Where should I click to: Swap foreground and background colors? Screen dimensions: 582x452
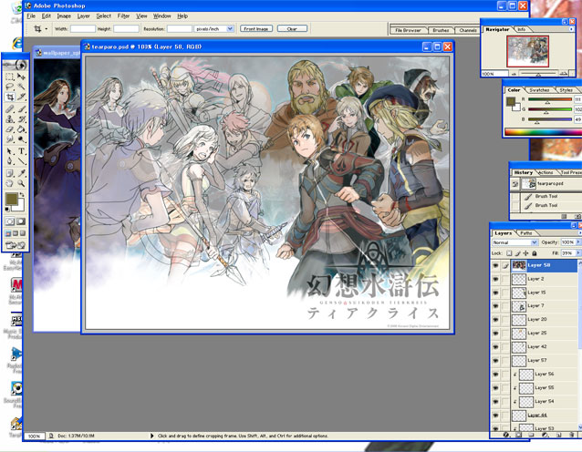point(22,195)
